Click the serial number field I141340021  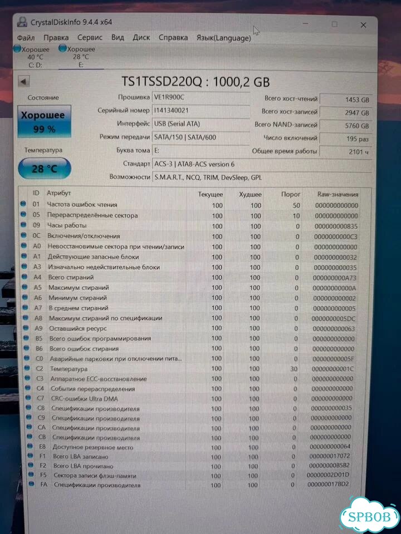200,111
